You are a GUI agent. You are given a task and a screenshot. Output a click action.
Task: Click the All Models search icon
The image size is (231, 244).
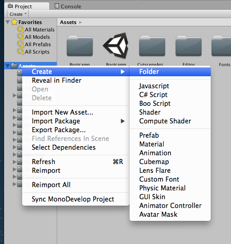pyautogui.click(x=21, y=37)
